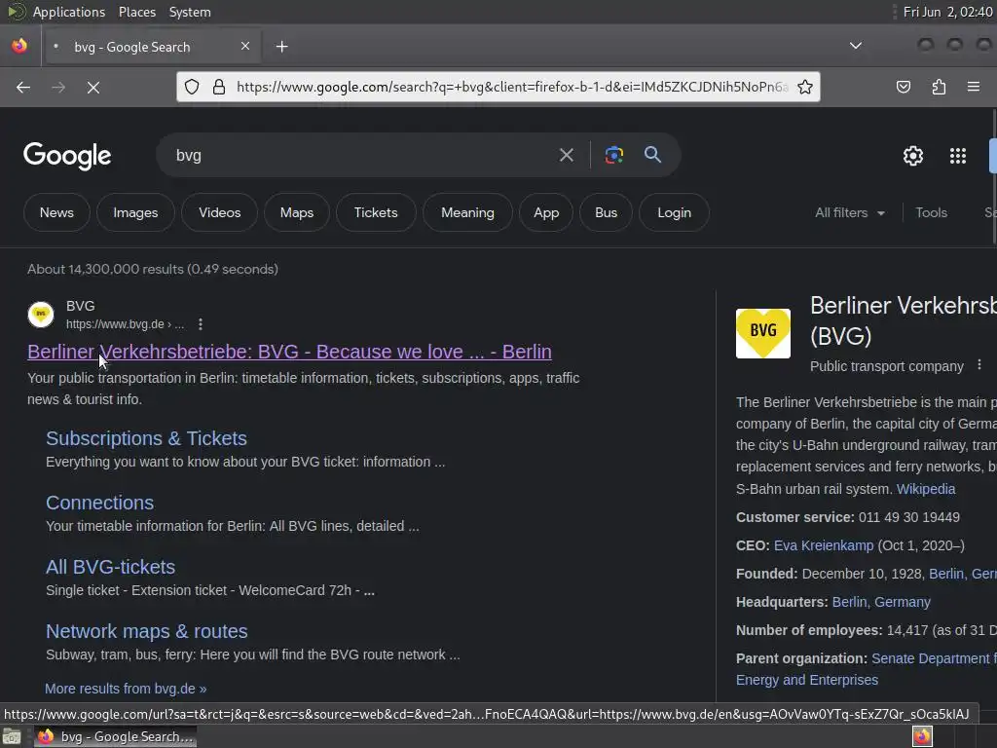
Task: Click the site padlock icon
Action: click(219, 87)
